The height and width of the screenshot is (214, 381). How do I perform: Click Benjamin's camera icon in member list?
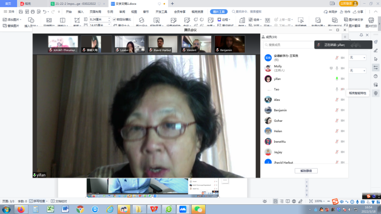(343, 110)
